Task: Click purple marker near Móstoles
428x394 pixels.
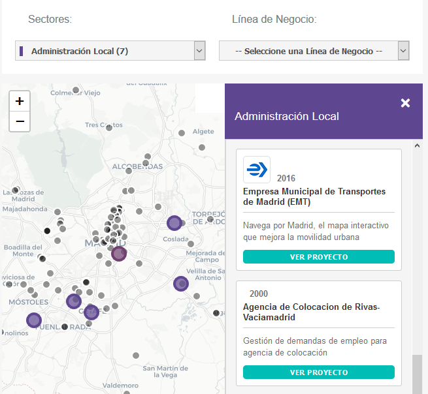Action: pos(74,301)
